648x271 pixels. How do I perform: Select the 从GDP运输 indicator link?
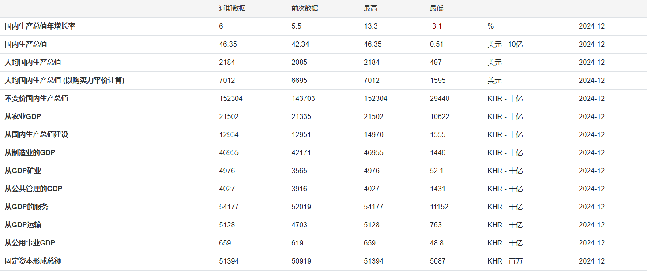23,225
